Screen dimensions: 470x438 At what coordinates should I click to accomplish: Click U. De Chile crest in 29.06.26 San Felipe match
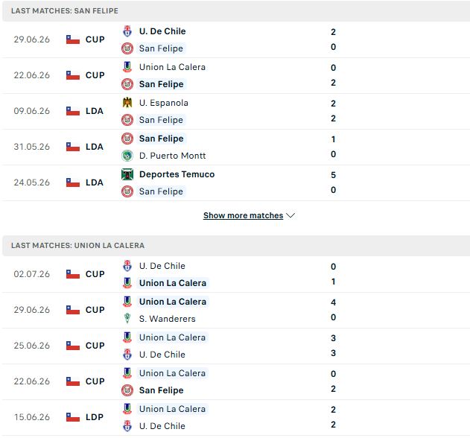[x=127, y=31]
